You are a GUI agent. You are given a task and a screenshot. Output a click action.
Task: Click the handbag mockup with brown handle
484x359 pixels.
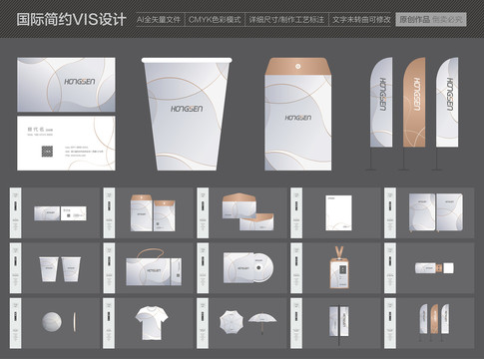point(154,267)
